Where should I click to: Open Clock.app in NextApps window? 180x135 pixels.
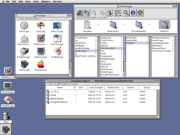24,25
